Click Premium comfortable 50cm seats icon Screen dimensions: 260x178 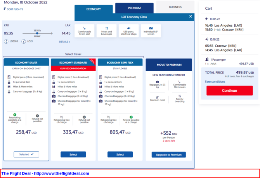click(x=179, y=82)
